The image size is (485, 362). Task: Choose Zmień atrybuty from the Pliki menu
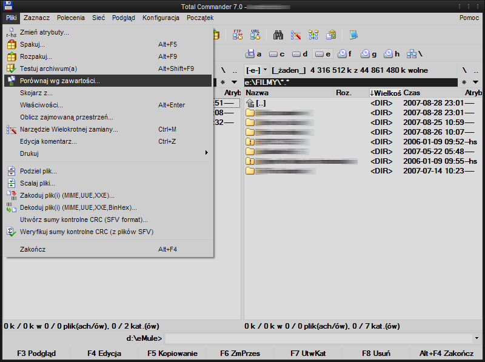(x=108, y=32)
